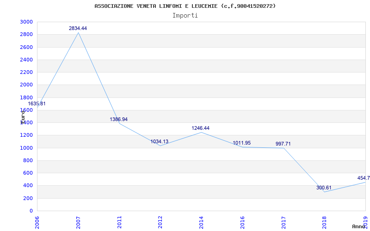Click the 600 y-axis tick label
The height and width of the screenshot is (231, 370).
(x=28, y=173)
